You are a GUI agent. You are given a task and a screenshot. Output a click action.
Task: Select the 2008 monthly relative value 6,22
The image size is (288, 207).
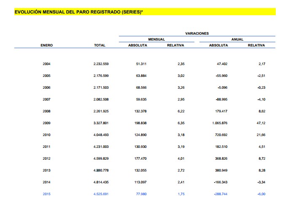[180, 111]
